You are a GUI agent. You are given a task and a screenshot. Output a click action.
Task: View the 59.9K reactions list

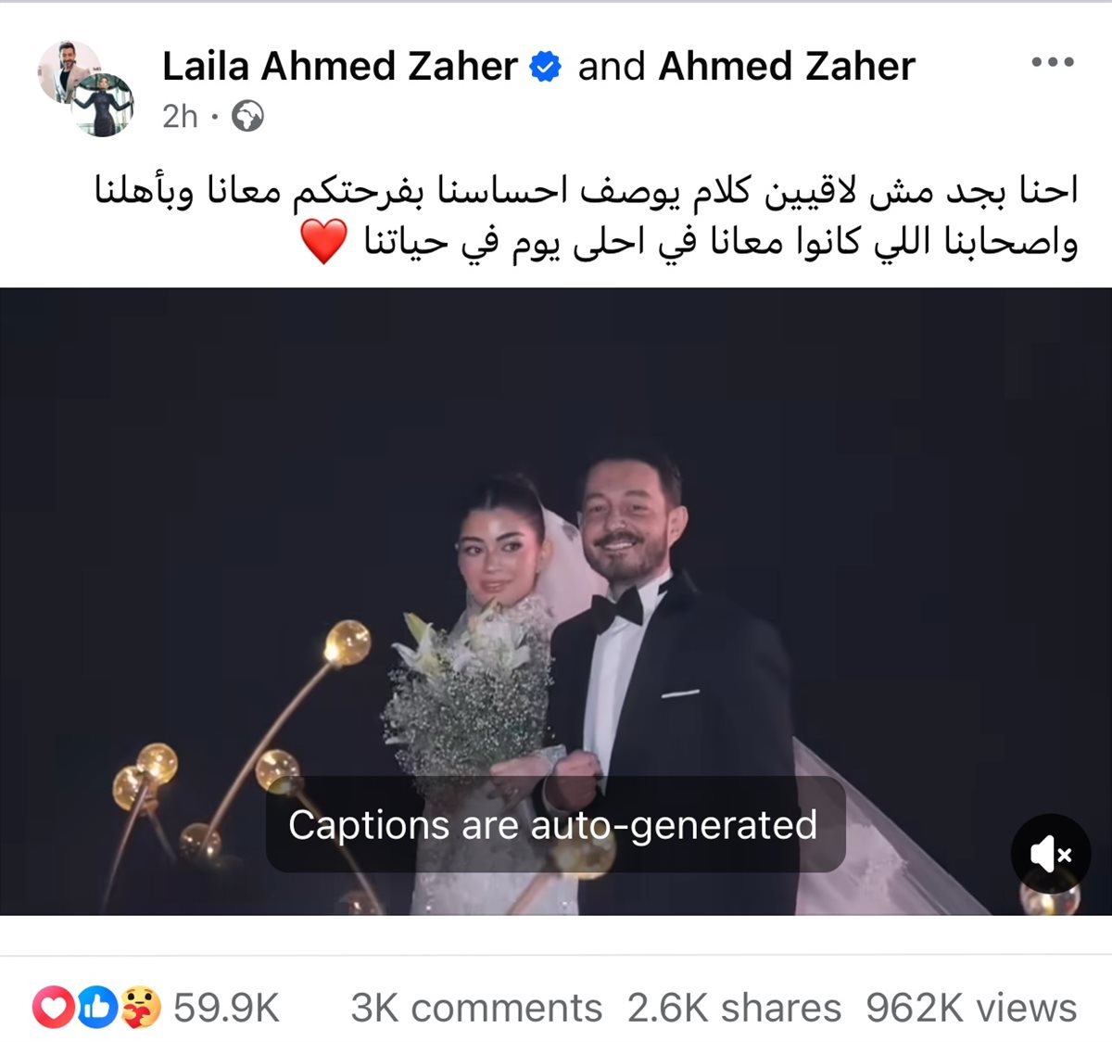[226, 1008]
